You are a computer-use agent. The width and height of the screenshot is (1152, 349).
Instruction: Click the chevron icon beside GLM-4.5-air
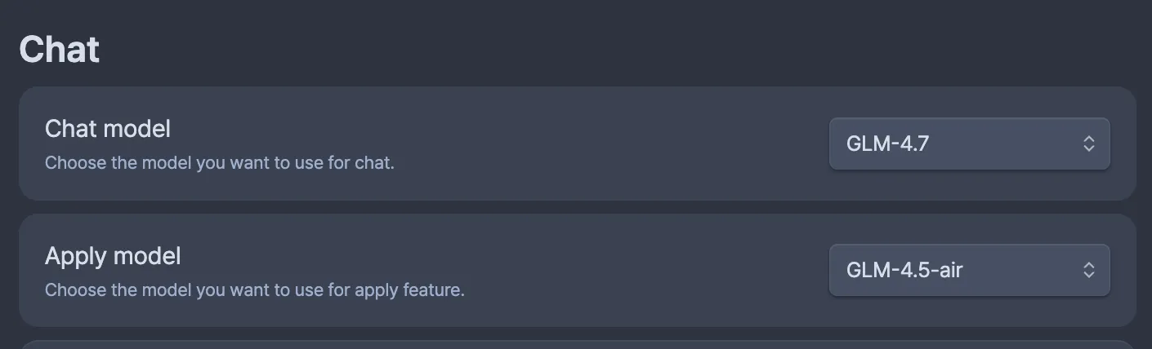tap(1088, 270)
